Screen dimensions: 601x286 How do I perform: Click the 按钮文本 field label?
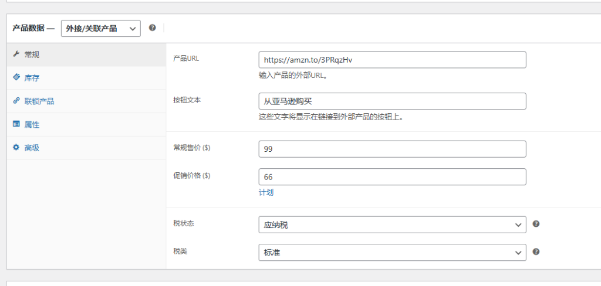(x=187, y=100)
